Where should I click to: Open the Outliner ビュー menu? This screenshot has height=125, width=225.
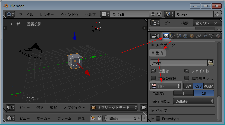pos(169,23)
